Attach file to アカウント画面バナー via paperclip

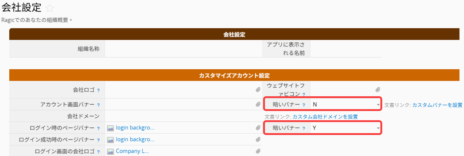[258, 104]
